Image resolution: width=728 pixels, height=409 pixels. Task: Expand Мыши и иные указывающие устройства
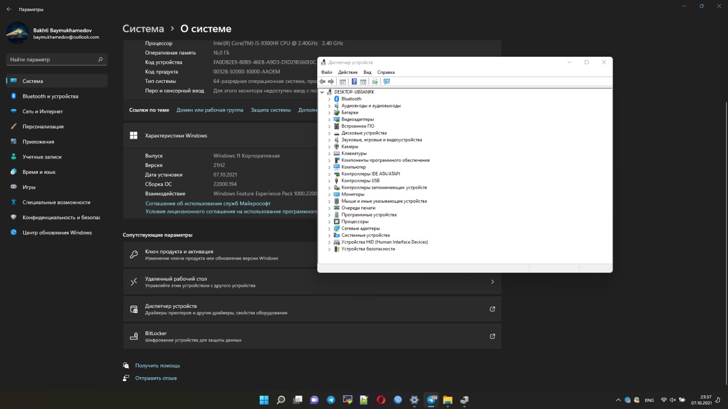click(x=329, y=201)
